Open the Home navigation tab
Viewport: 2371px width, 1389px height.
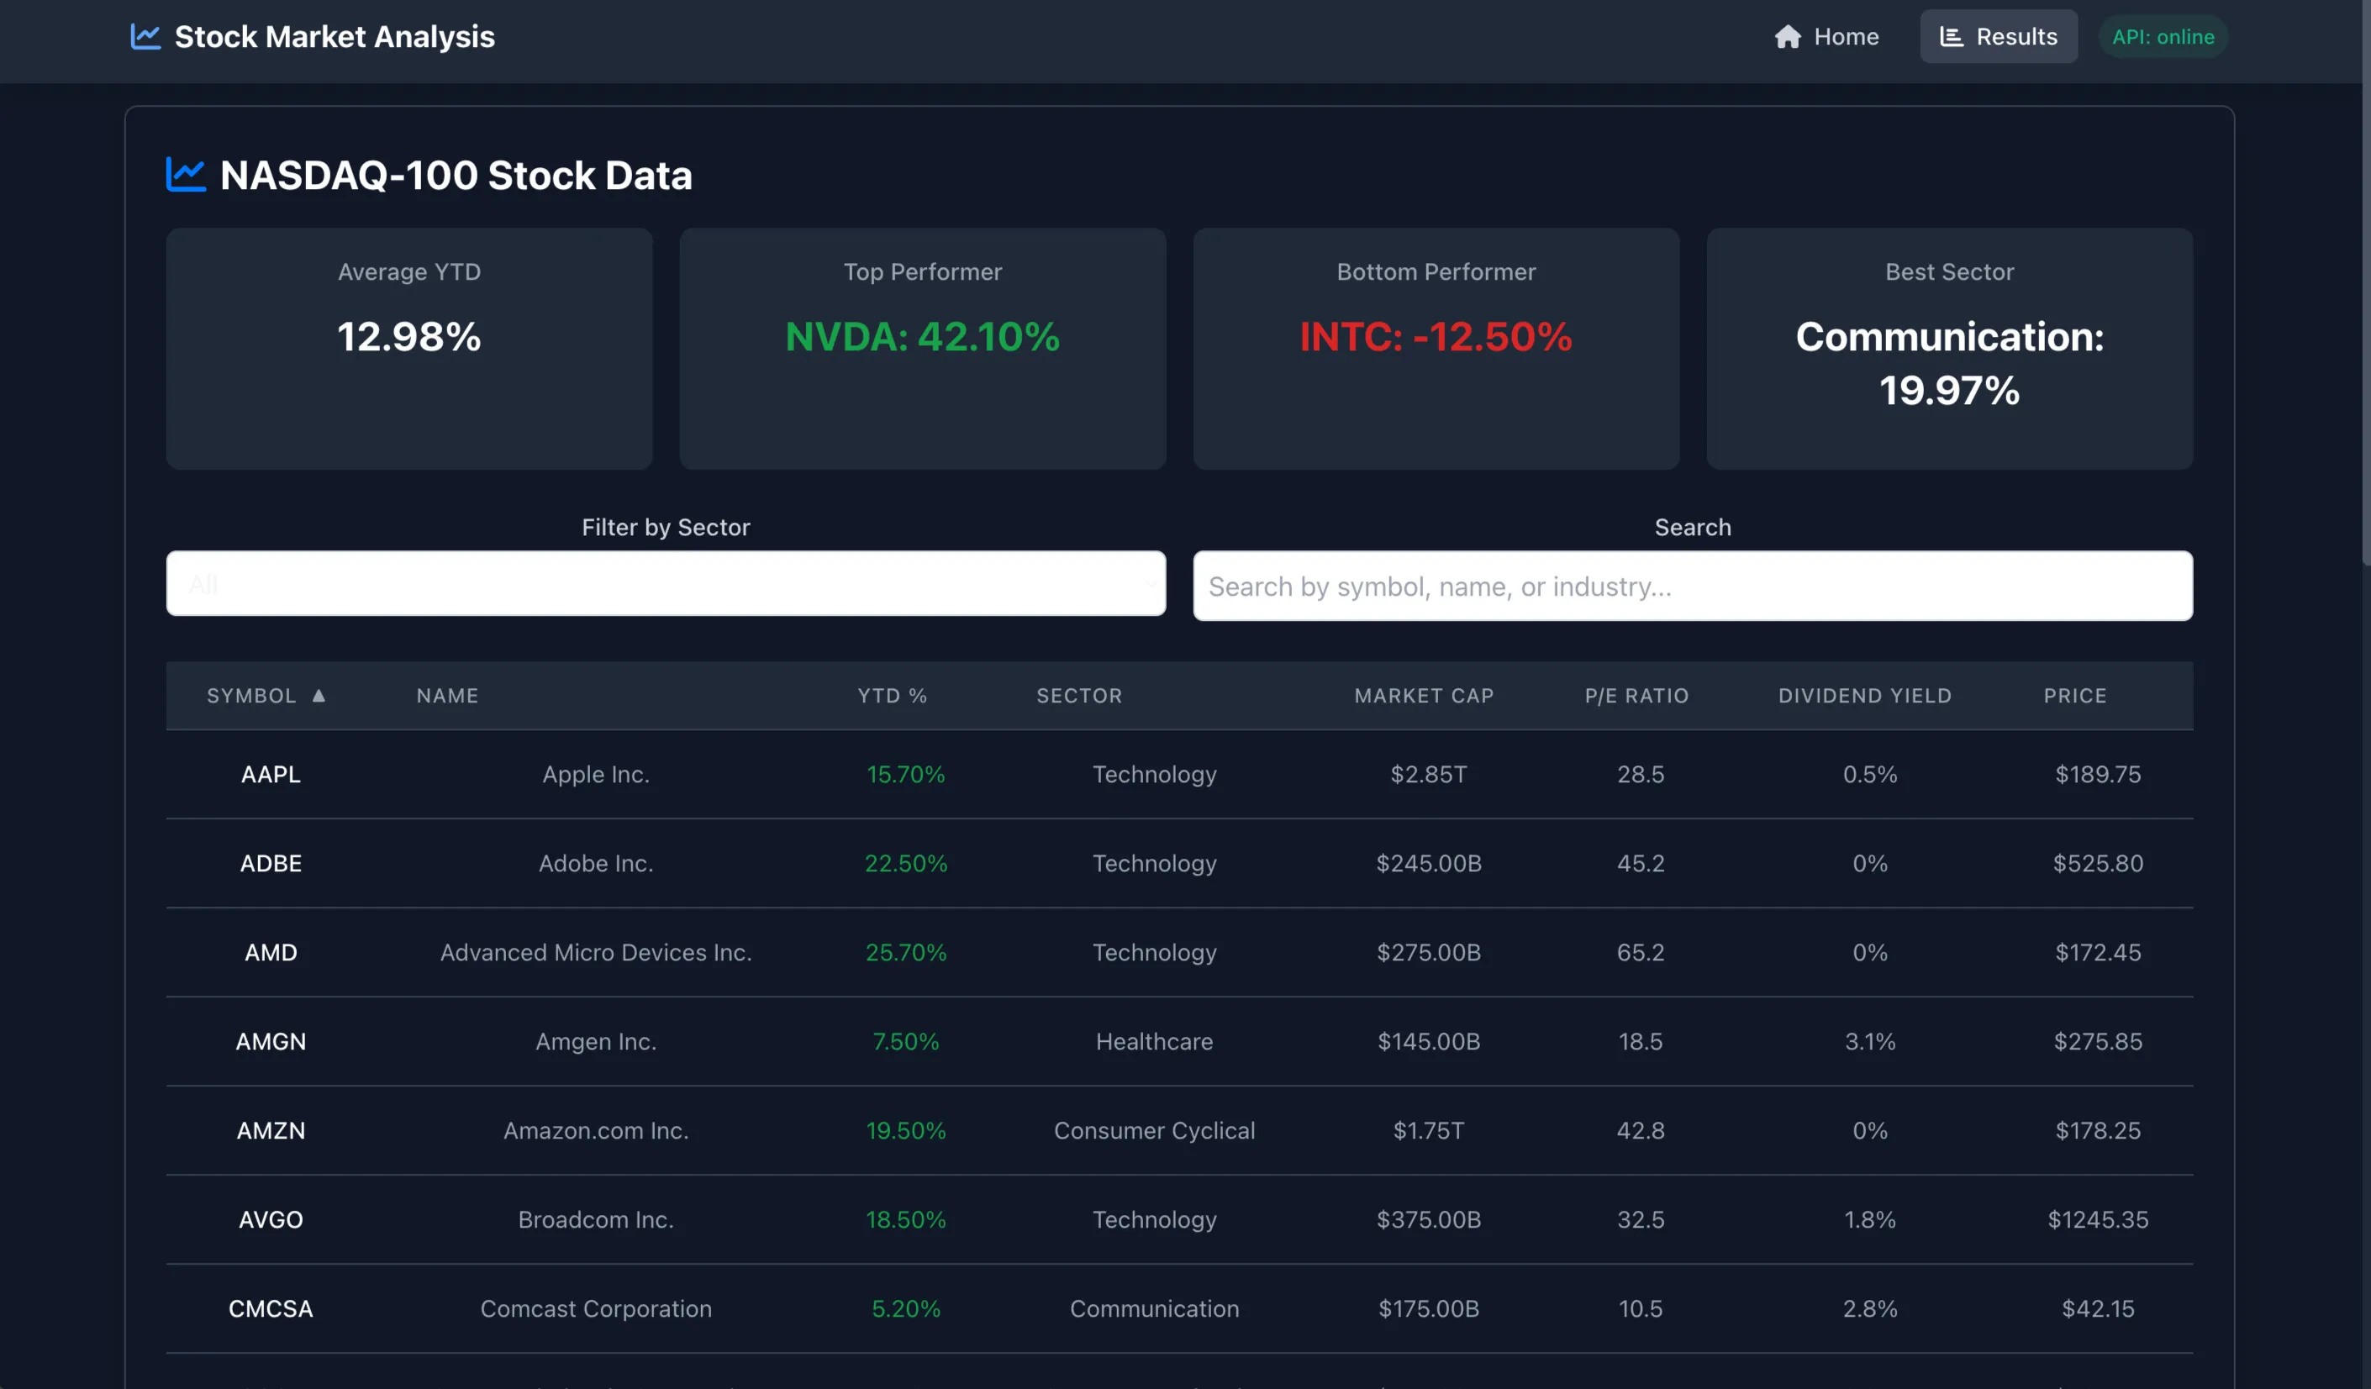(x=1826, y=37)
